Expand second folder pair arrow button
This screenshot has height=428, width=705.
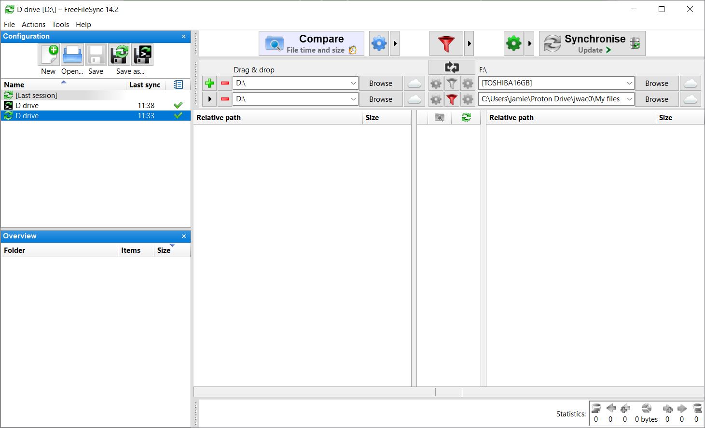click(x=209, y=99)
